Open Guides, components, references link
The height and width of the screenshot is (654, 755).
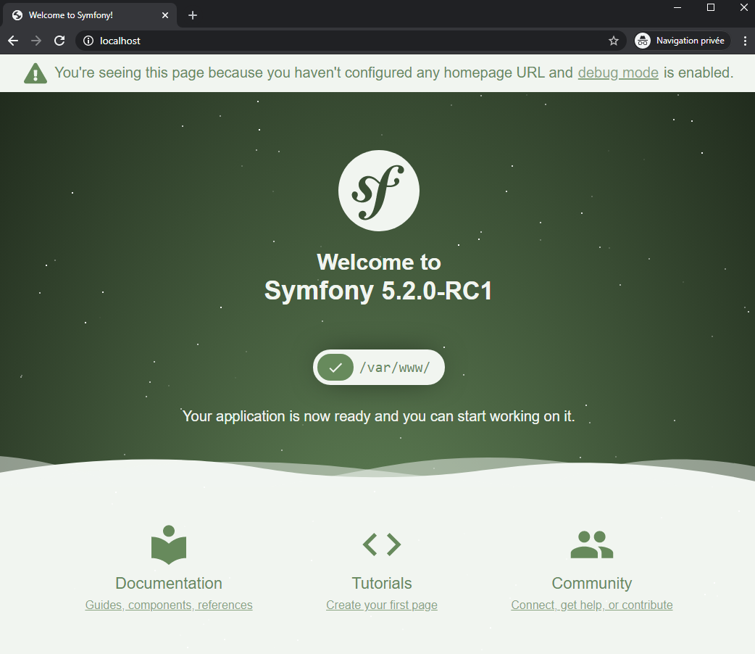[x=169, y=605]
